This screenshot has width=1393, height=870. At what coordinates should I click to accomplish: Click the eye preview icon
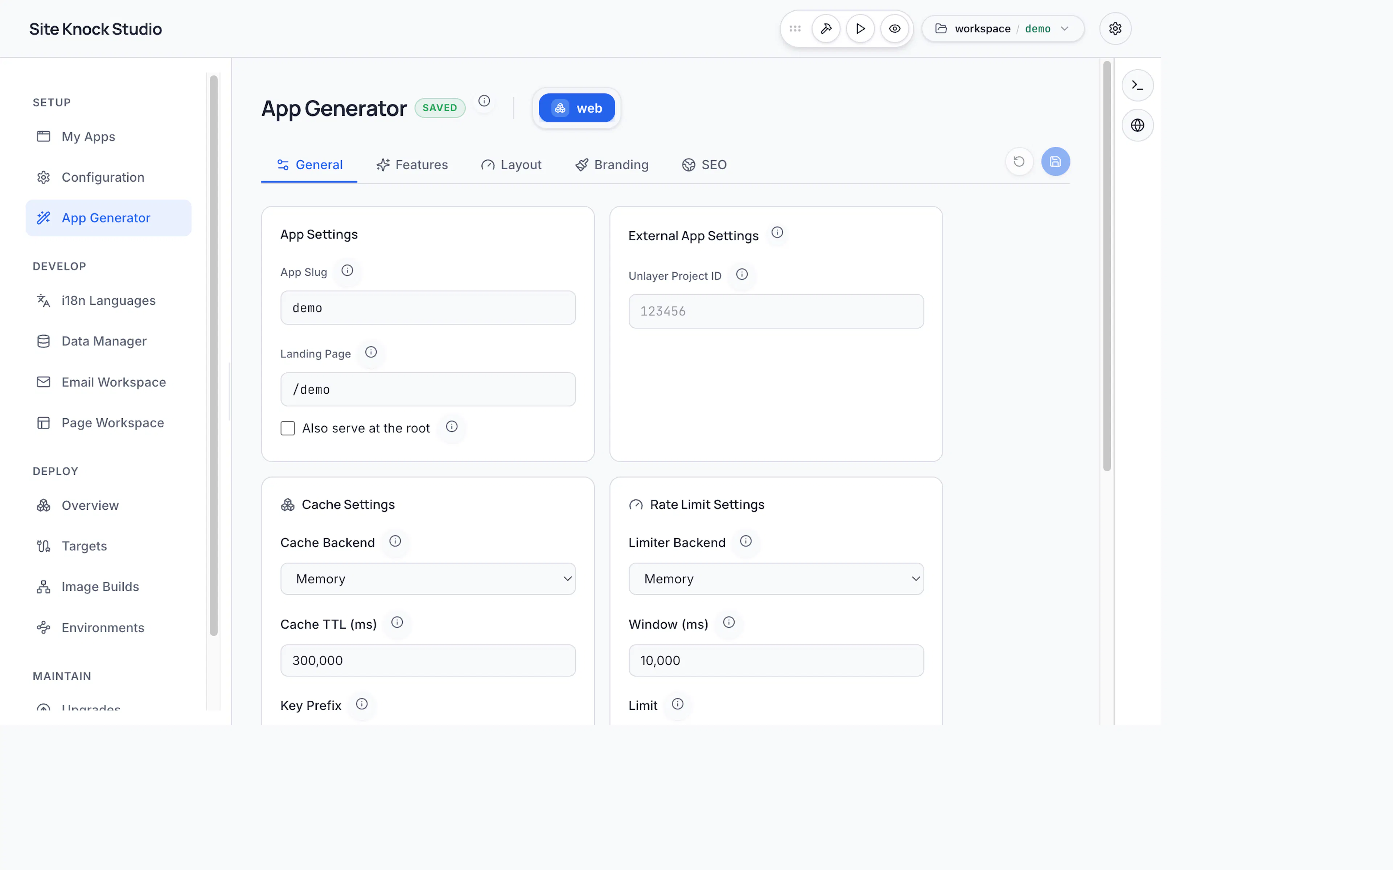click(x=895, y=29)
